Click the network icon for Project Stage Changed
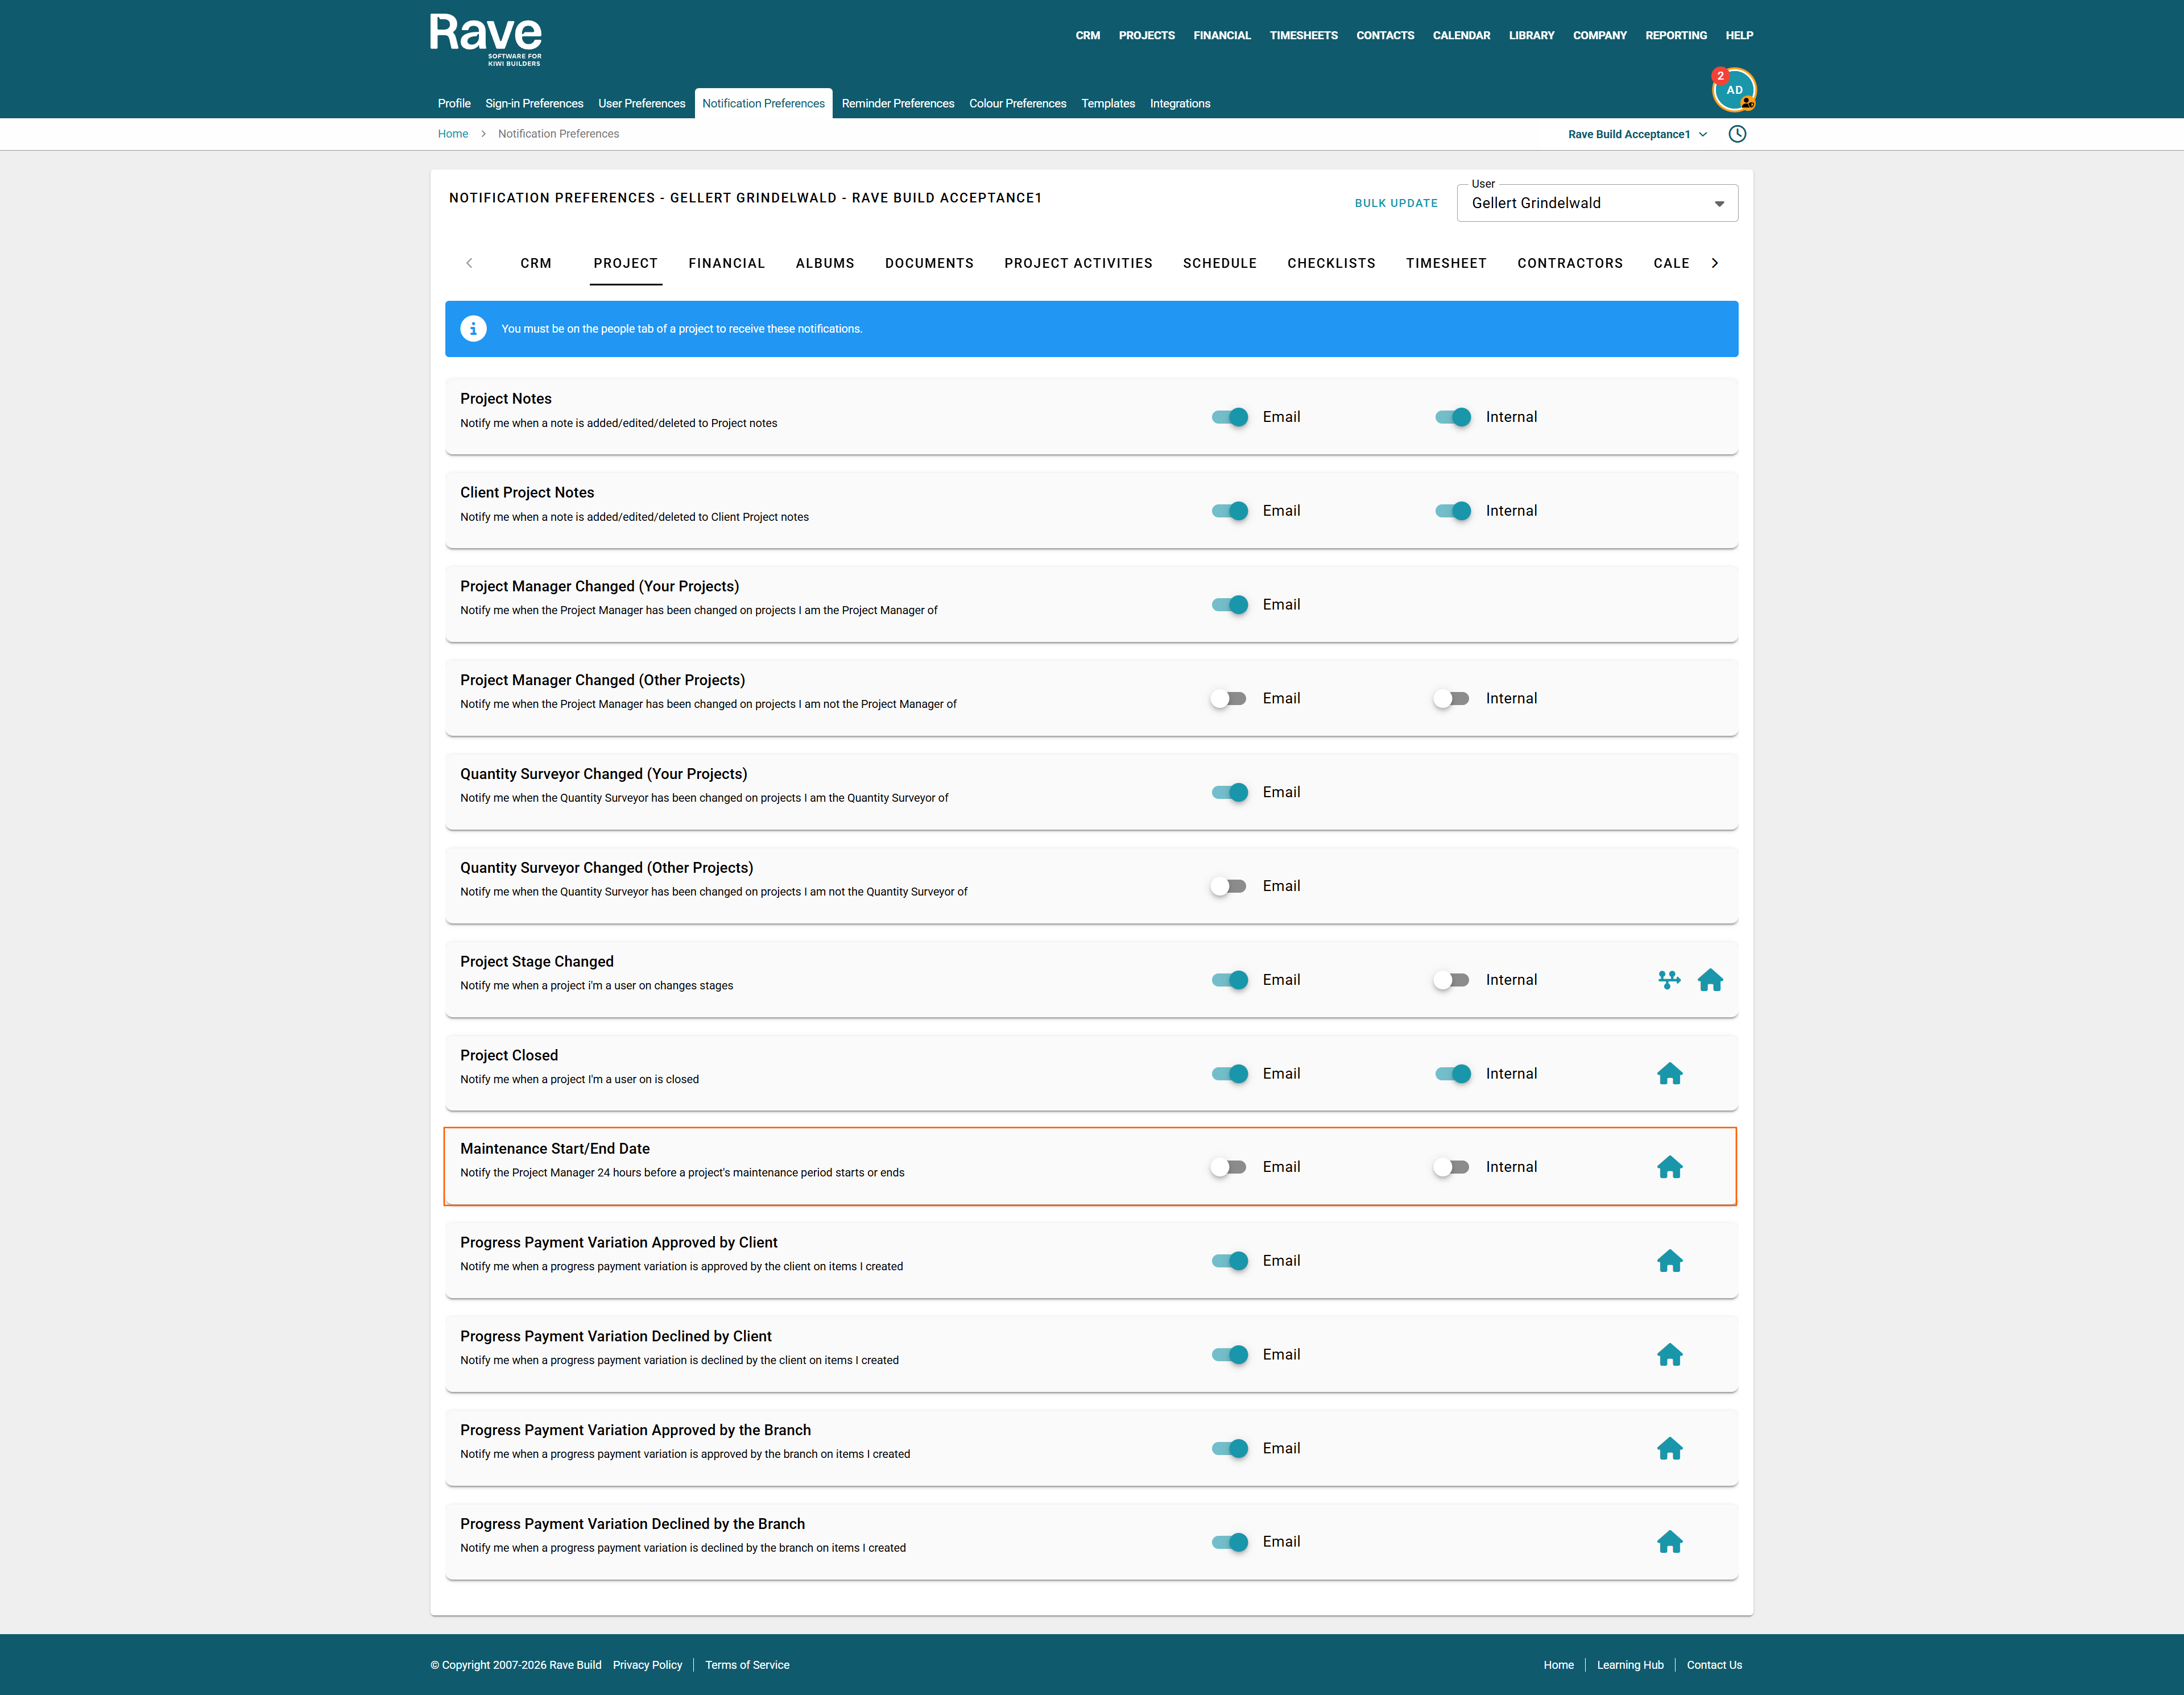The width and height of the screenshot is (2184, 1695). (1669, 980)
